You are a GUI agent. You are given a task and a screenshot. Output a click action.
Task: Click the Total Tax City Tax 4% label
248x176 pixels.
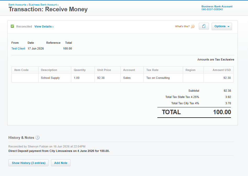click(x=185, y=103)
